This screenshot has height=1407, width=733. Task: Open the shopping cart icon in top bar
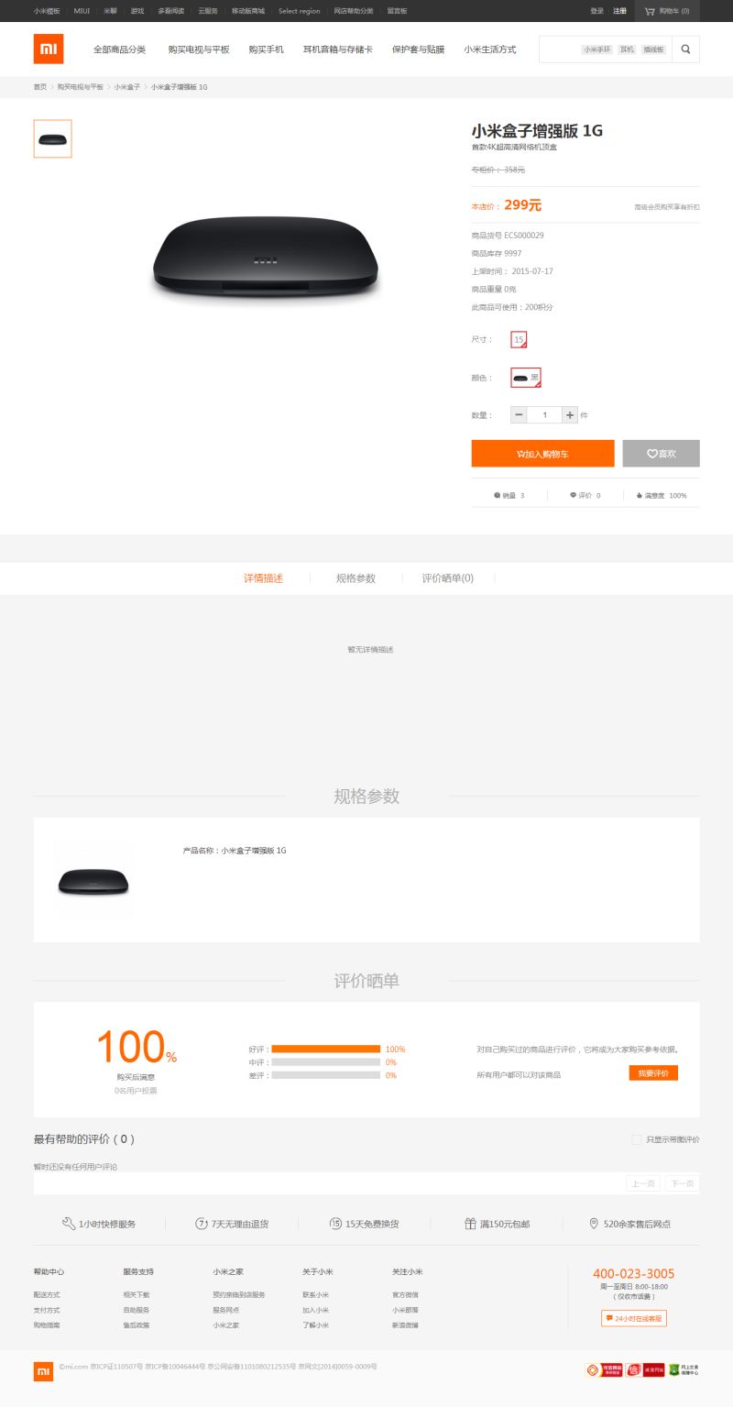(650, 11)
